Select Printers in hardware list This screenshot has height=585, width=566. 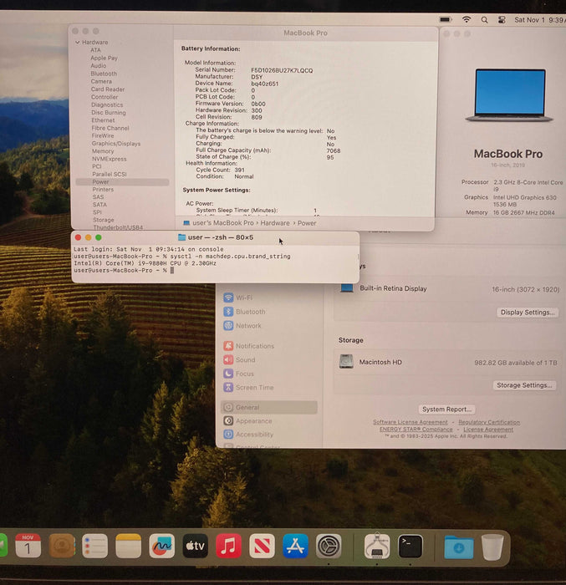103,190
